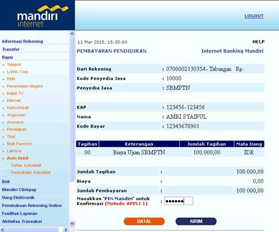The image size is (279, 232).
Task: Click Penyedia Jasa value SBMPTN
Action: coord(178,88)
